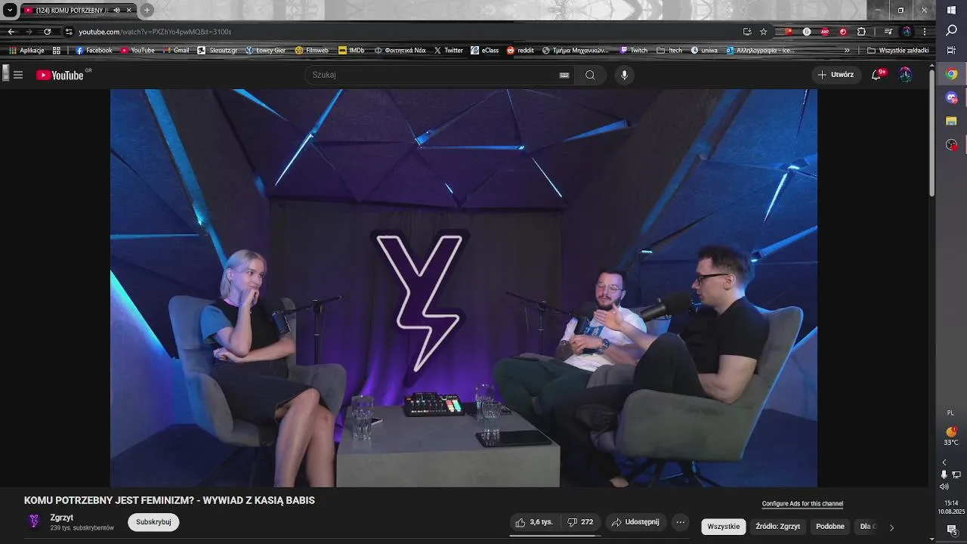Image resolution: width=967 pixels, height=544 pixels.
Task: Click Configure Ads for this channel
Action: tap(802, 504)
